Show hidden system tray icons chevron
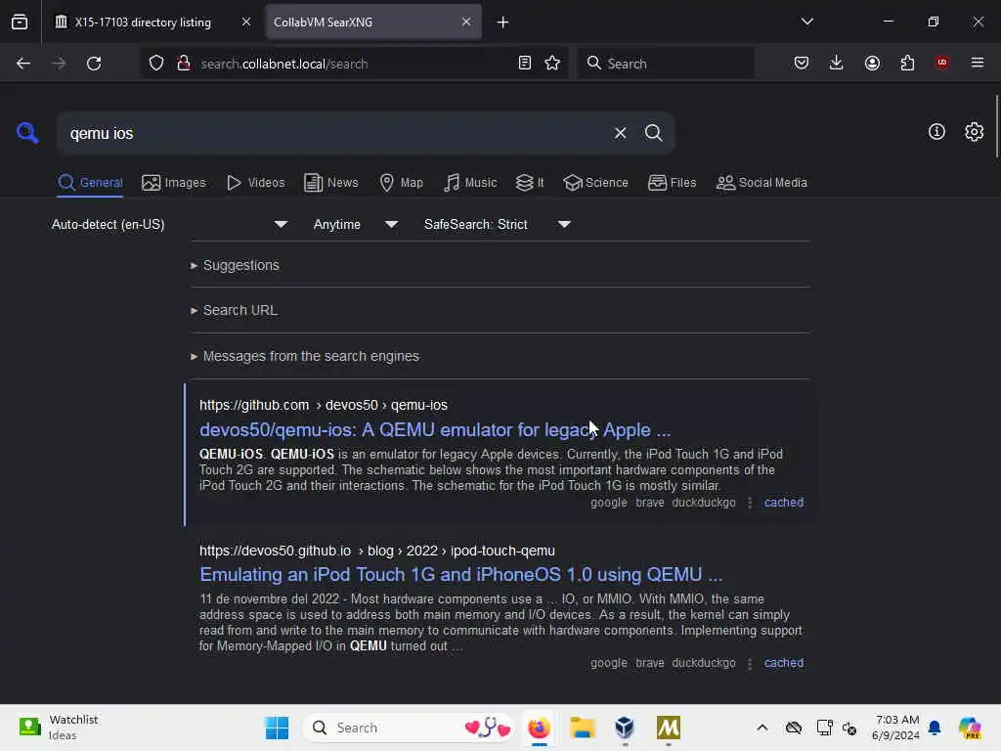 coord(762,728)
